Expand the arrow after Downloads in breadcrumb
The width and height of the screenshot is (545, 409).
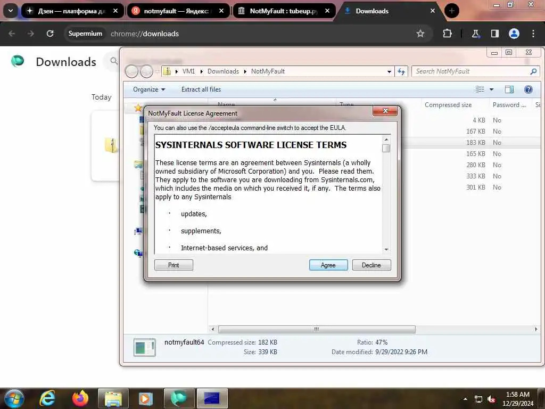tap(245, 71)
